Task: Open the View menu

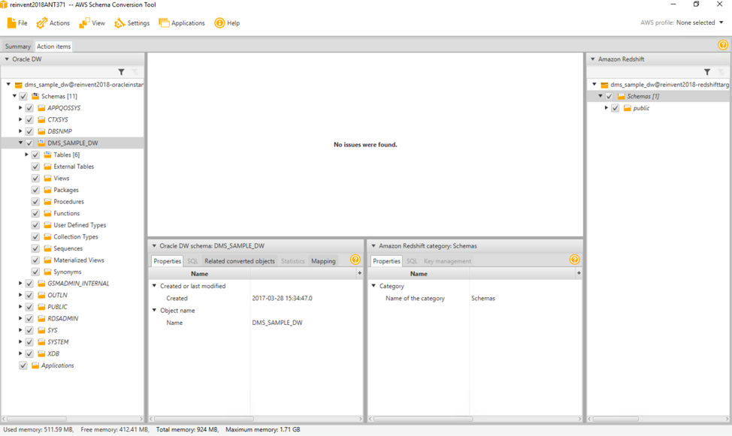Action: 92,23
